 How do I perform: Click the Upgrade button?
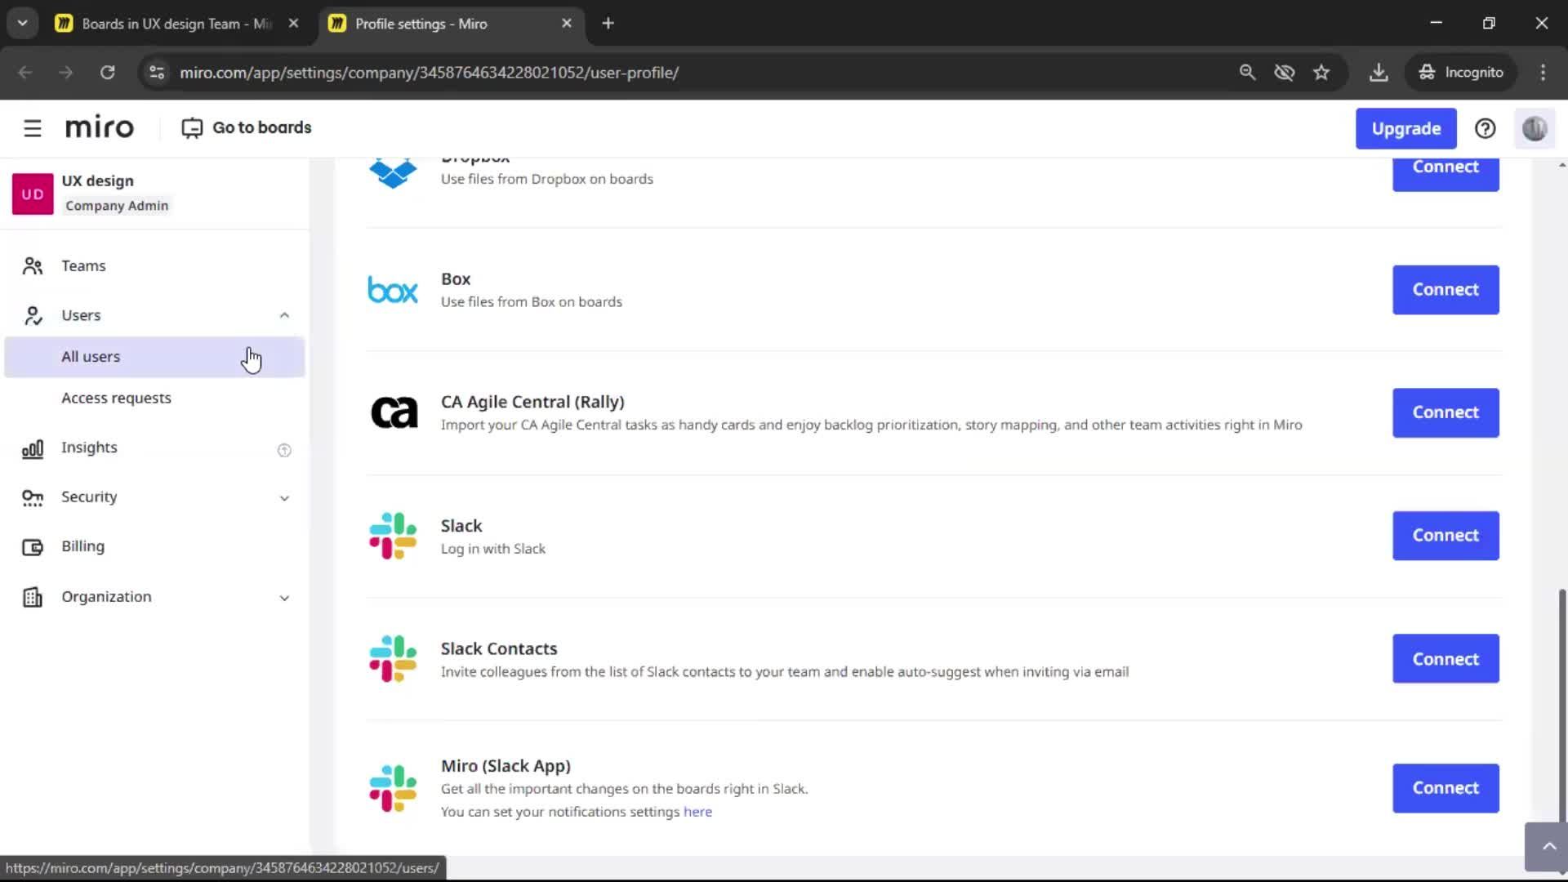(1405, 129)
